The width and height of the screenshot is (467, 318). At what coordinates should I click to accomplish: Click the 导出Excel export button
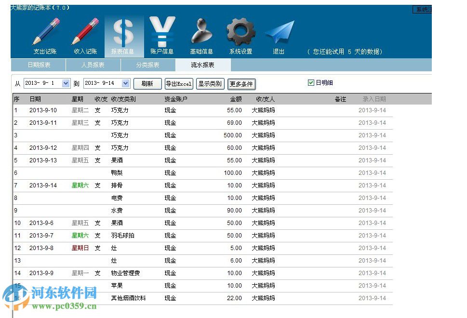[x=178, y=83]
